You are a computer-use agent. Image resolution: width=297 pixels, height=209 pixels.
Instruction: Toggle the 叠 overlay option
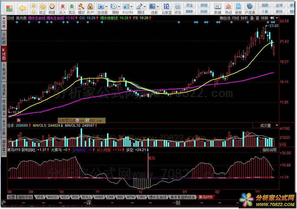point(252,18)
